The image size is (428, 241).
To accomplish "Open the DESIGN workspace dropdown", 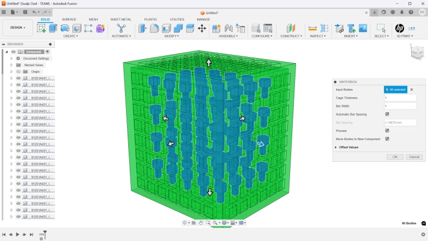I will [18, 28].
